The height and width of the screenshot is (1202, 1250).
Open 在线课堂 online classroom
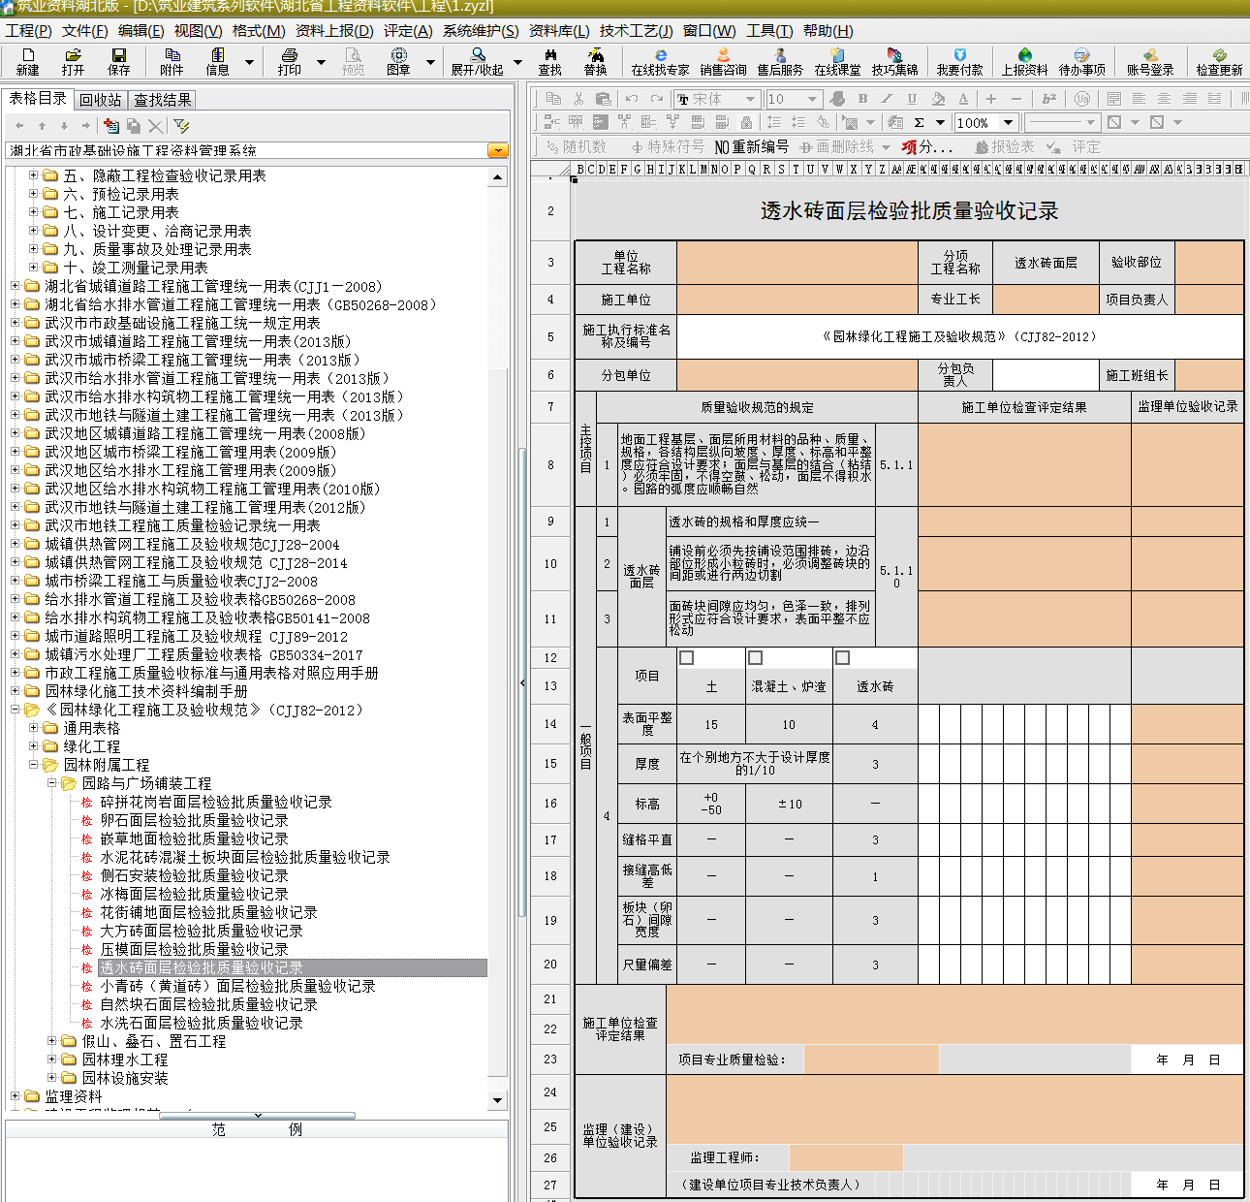coord(837,61)
